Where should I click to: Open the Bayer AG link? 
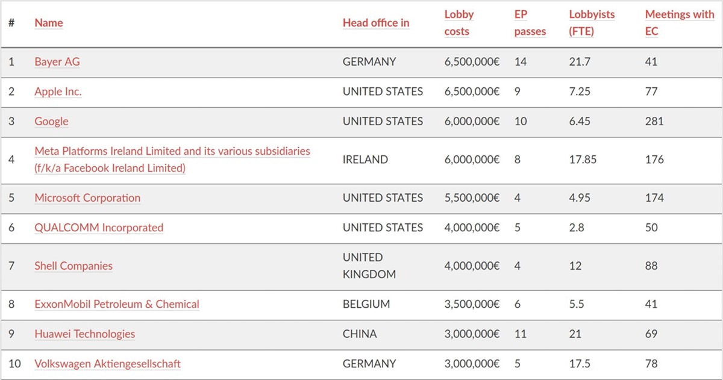pos(57,61)
